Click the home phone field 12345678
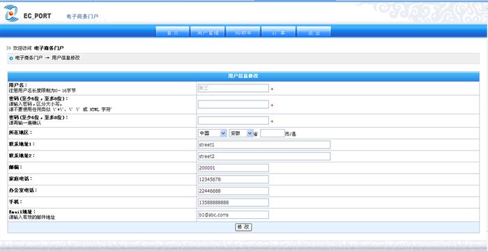 234,179
